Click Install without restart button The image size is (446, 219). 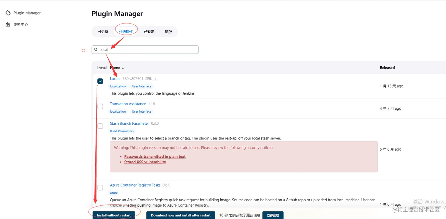point(114,215)
